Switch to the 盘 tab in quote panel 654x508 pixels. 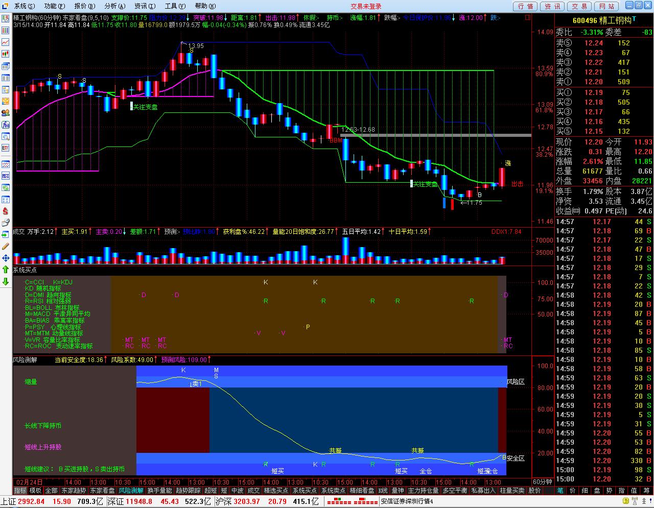click(x=597, y=491)
